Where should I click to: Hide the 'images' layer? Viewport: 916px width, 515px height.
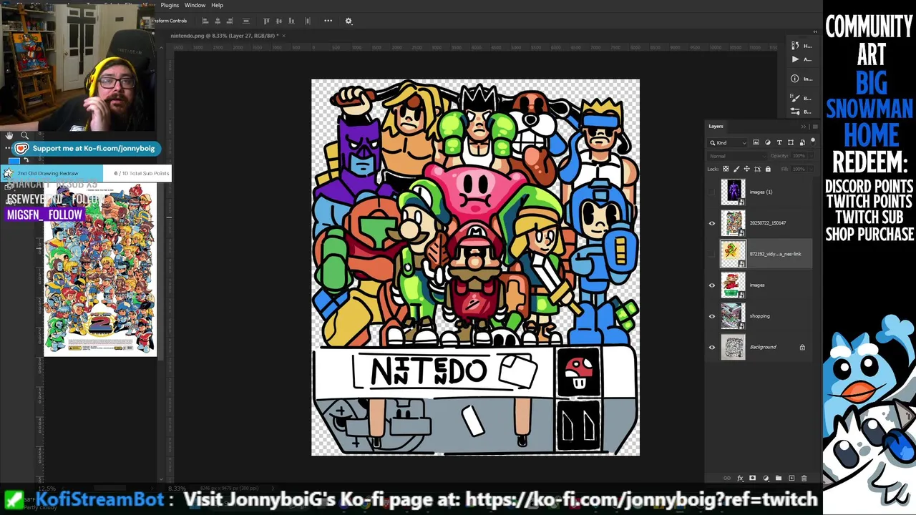[712, 285]
